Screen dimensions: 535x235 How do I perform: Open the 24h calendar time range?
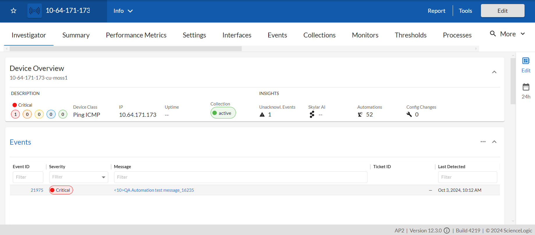pos(526,87)
